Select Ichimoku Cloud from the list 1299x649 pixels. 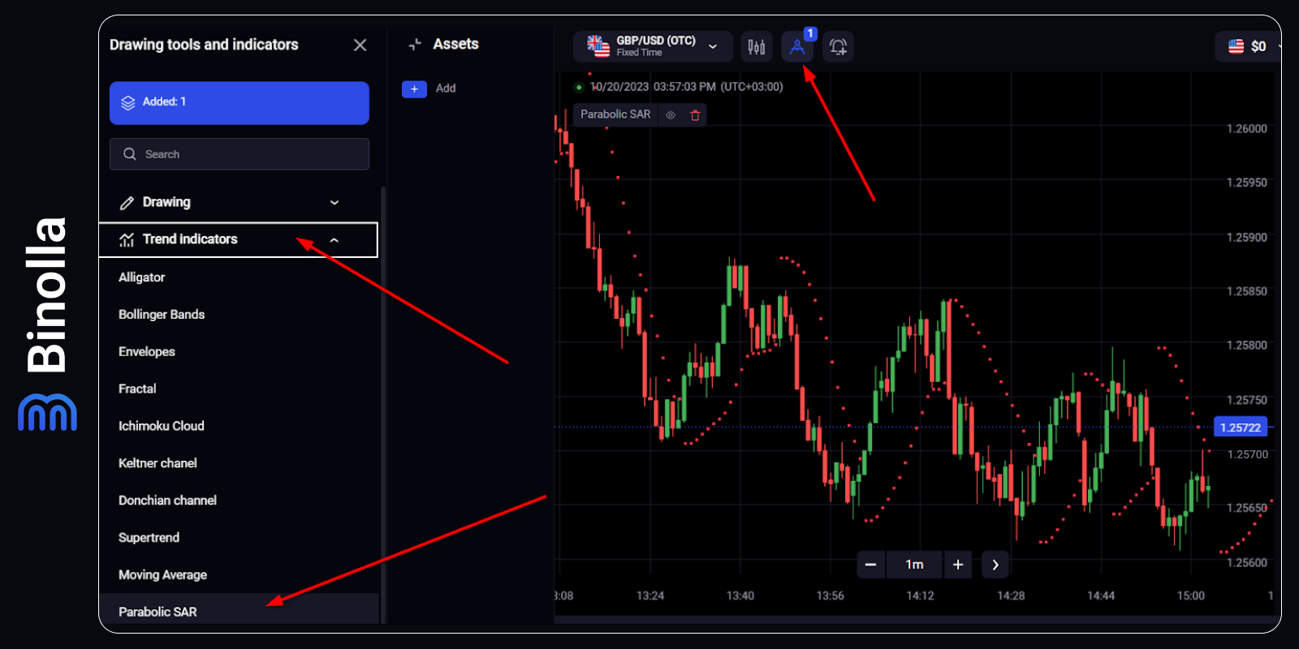(162, 426)
